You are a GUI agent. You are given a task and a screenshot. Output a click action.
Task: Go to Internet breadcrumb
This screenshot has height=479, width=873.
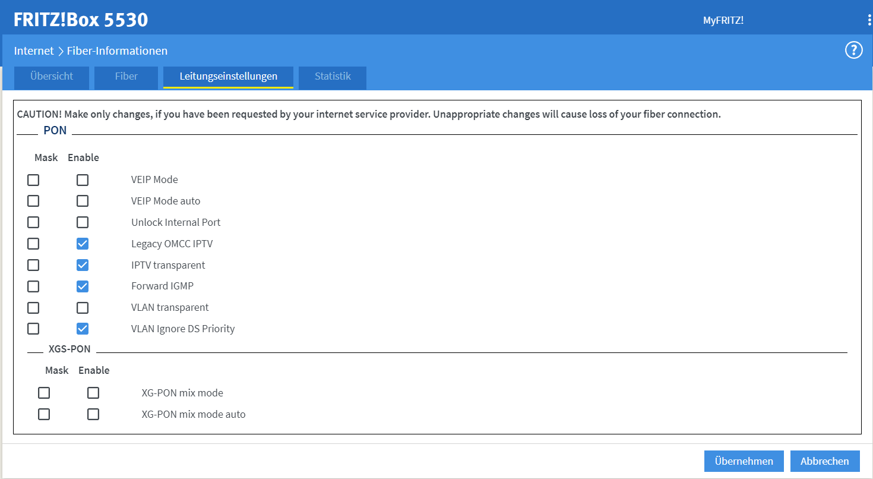click(34, 51)
